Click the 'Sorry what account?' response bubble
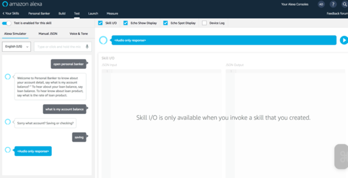The image size is (348, 178). click(x=45, y=123)
